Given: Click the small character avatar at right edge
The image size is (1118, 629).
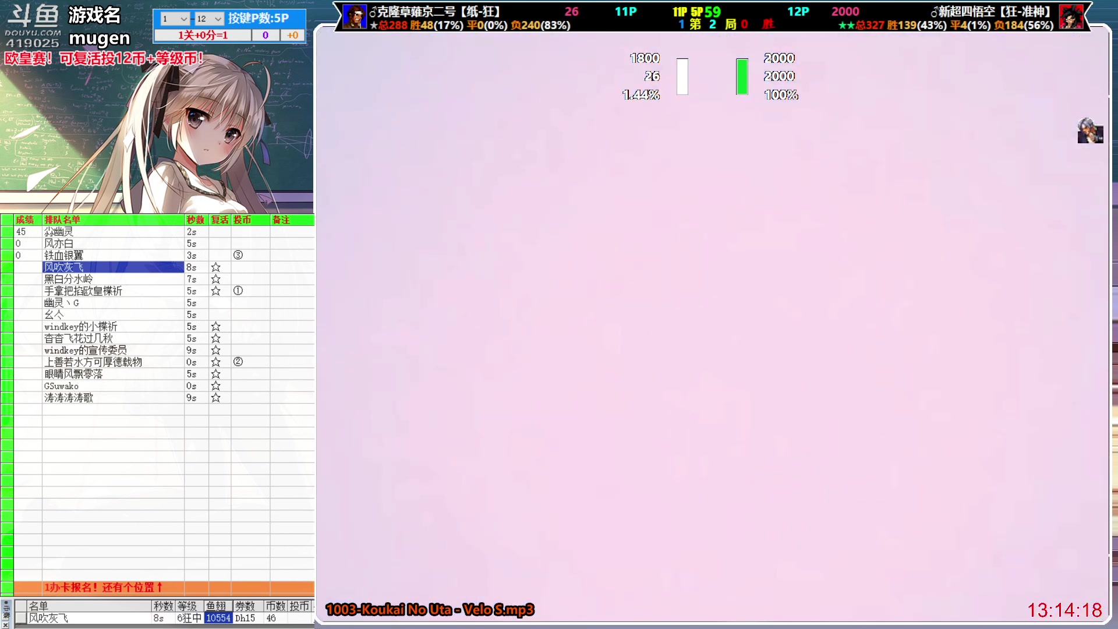Looking at the screenshot, I should click(x=1090, y=131).
